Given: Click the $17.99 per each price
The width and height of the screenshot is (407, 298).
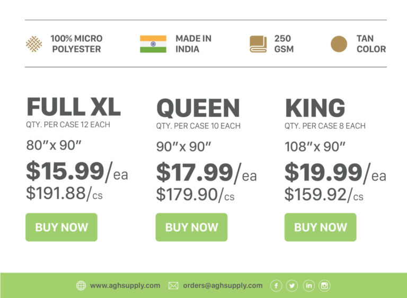Looking at the screenshot, I should [x=206, y=173].
